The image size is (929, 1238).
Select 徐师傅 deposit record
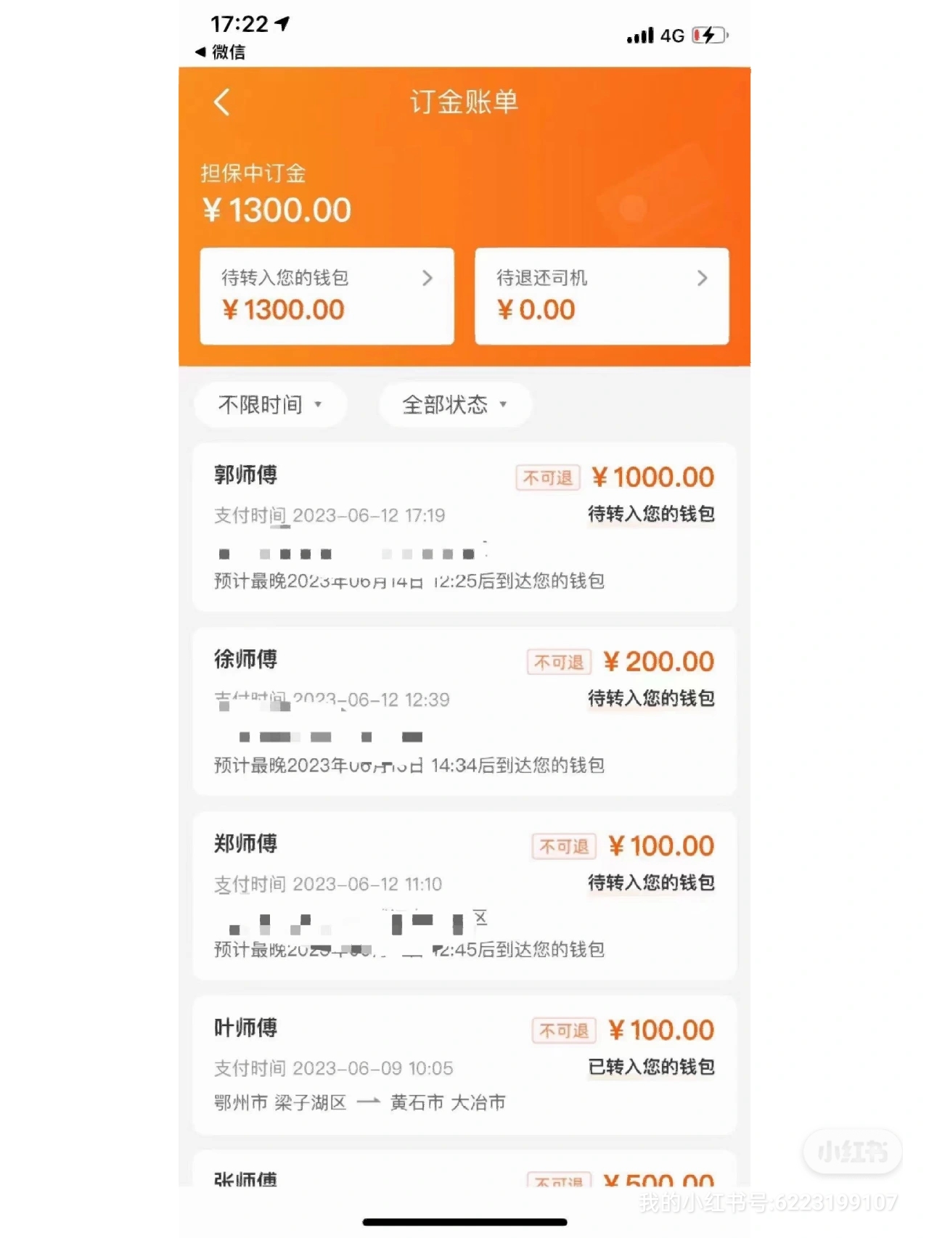click(464, 712)
